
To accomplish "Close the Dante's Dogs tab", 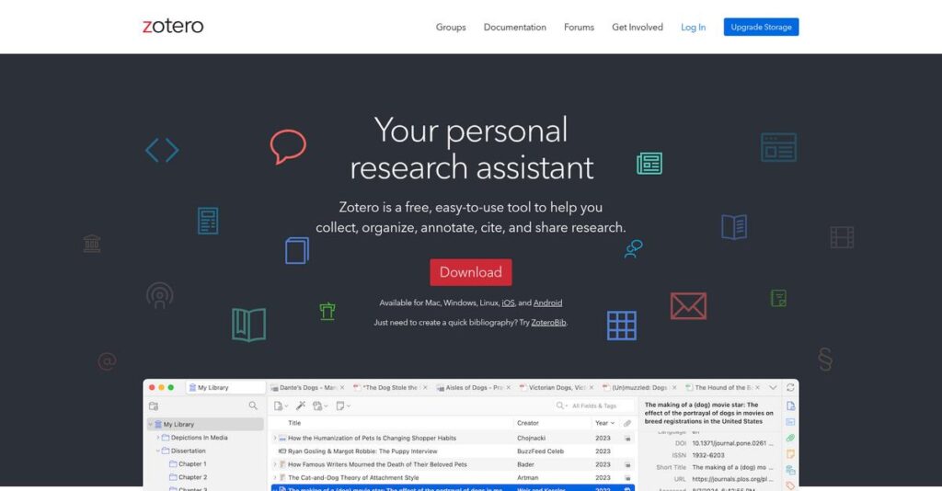I will pyautogui.click(x=342, y=388).
